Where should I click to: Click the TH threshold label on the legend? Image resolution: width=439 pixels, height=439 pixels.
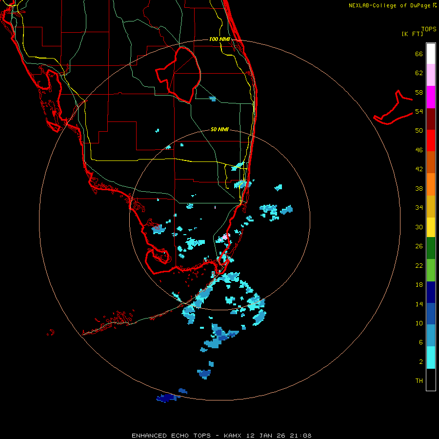click(419, 381)
